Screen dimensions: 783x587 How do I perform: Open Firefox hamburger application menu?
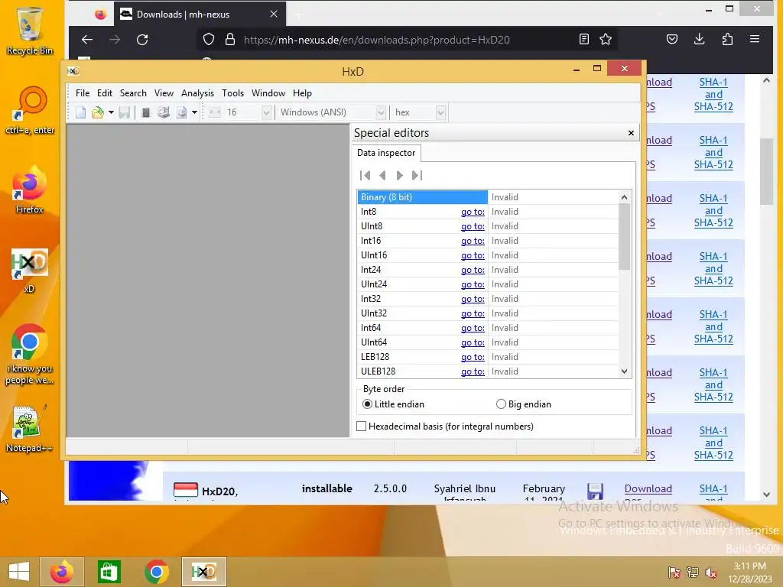point(755,40)
